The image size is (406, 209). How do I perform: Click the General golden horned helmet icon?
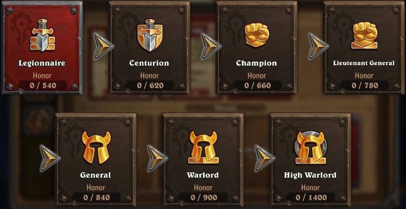click(x=96, y=147)
